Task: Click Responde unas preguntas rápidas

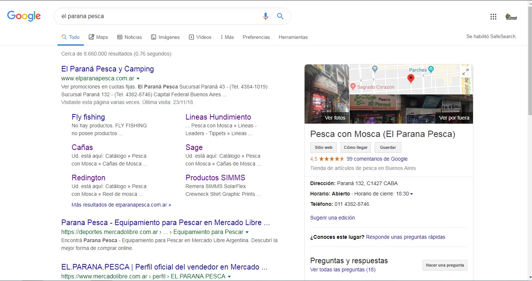Action: pos(405,237)
